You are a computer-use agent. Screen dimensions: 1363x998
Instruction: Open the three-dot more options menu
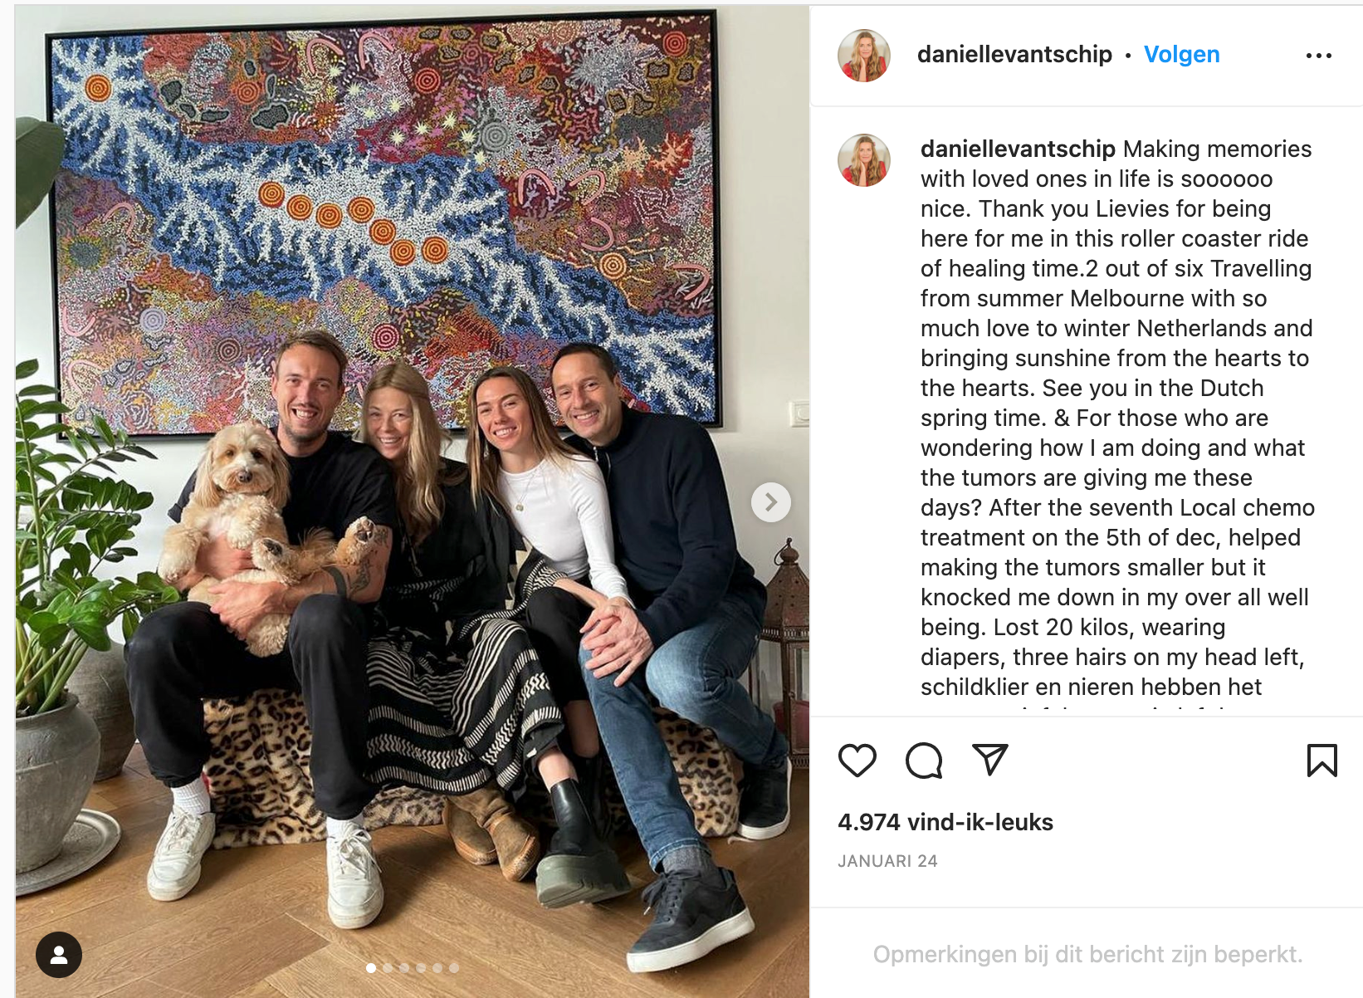coord(1319,56)
